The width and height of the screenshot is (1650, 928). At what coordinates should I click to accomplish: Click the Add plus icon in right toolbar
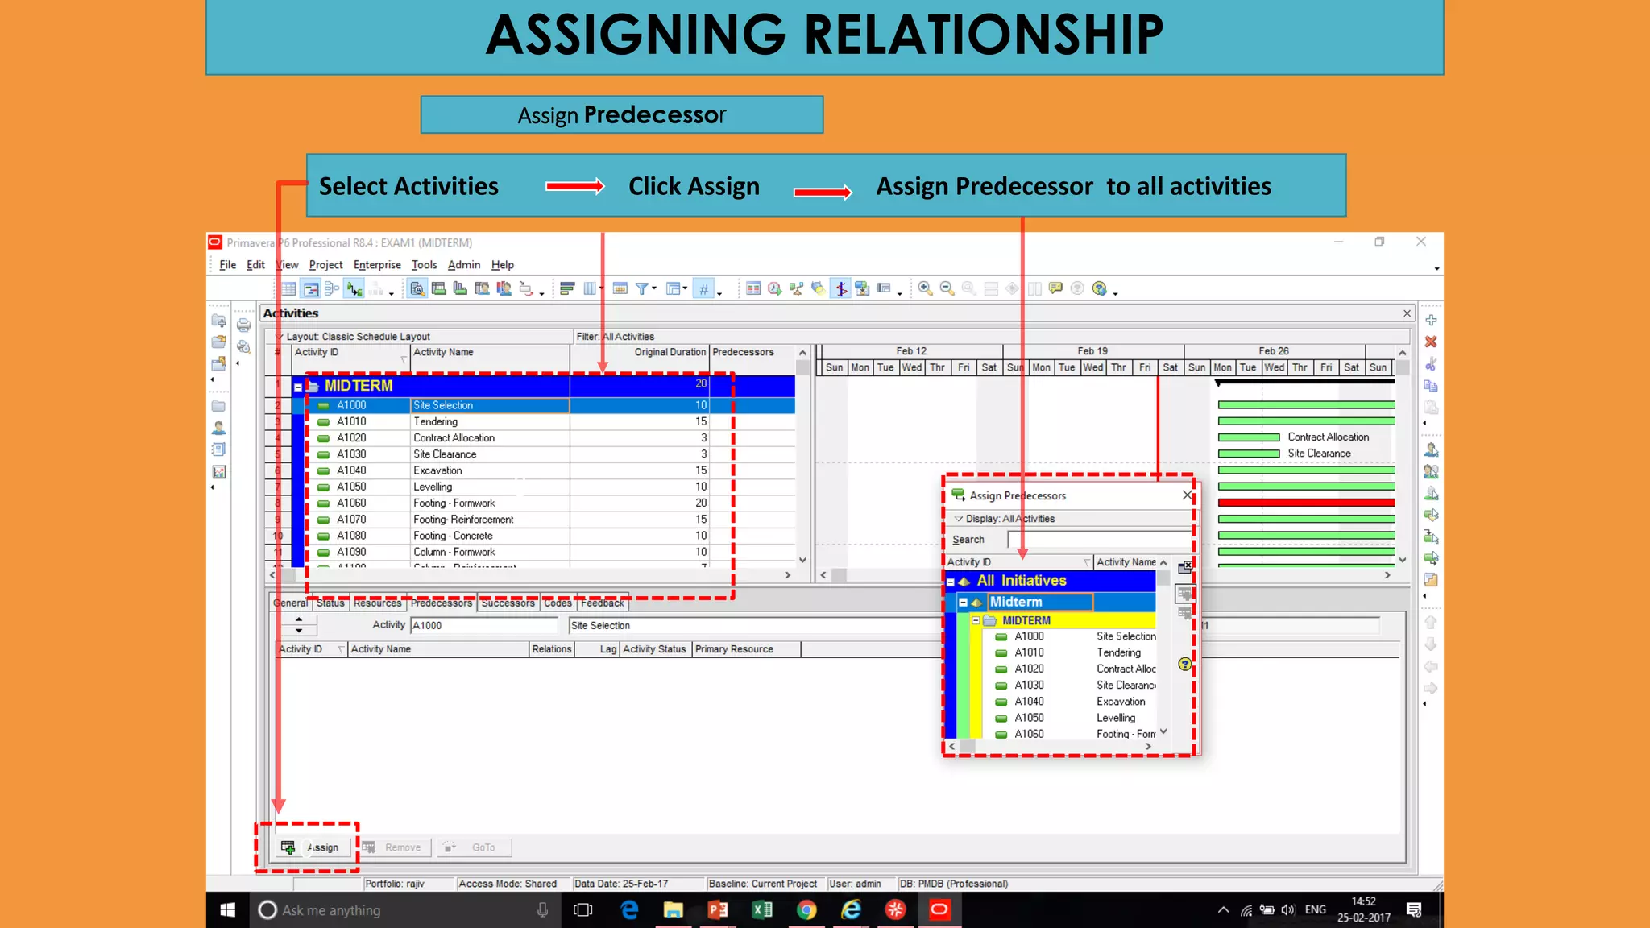coord(1431,321)
